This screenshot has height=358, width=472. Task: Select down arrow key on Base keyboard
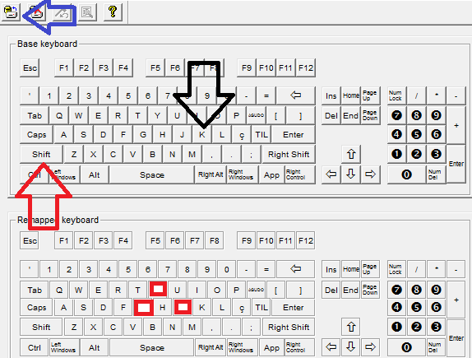coord(350,174)
